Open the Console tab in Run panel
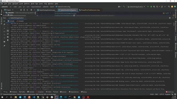Viewport: 177px width, 99px height. [11, 21]
